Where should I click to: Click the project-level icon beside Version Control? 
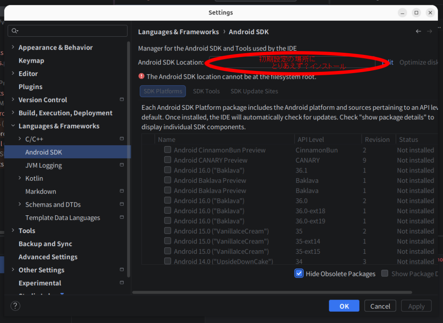(x=122, y=100)
